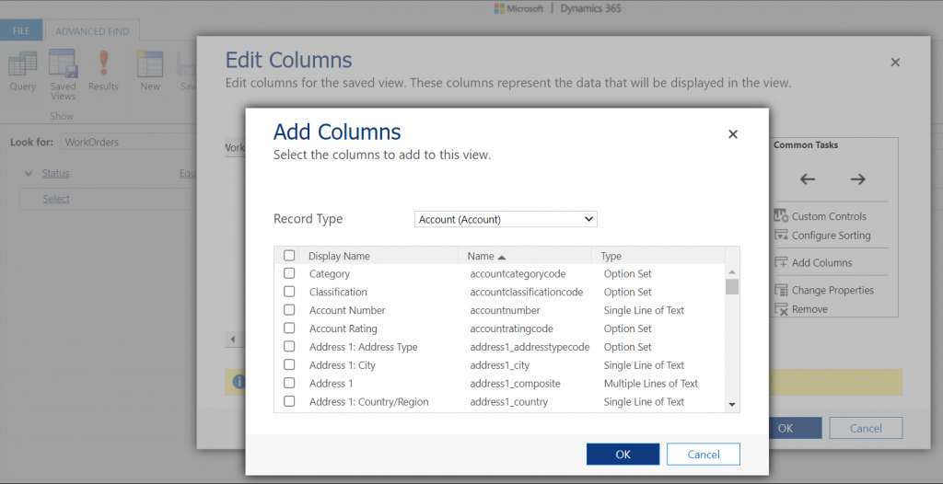Check the address1_composite row checkbox

tap(289, 383)
